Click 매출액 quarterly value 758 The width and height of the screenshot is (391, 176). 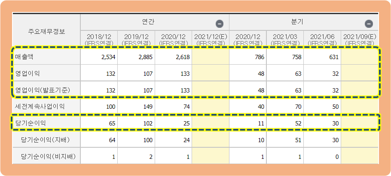coord(297,57)
